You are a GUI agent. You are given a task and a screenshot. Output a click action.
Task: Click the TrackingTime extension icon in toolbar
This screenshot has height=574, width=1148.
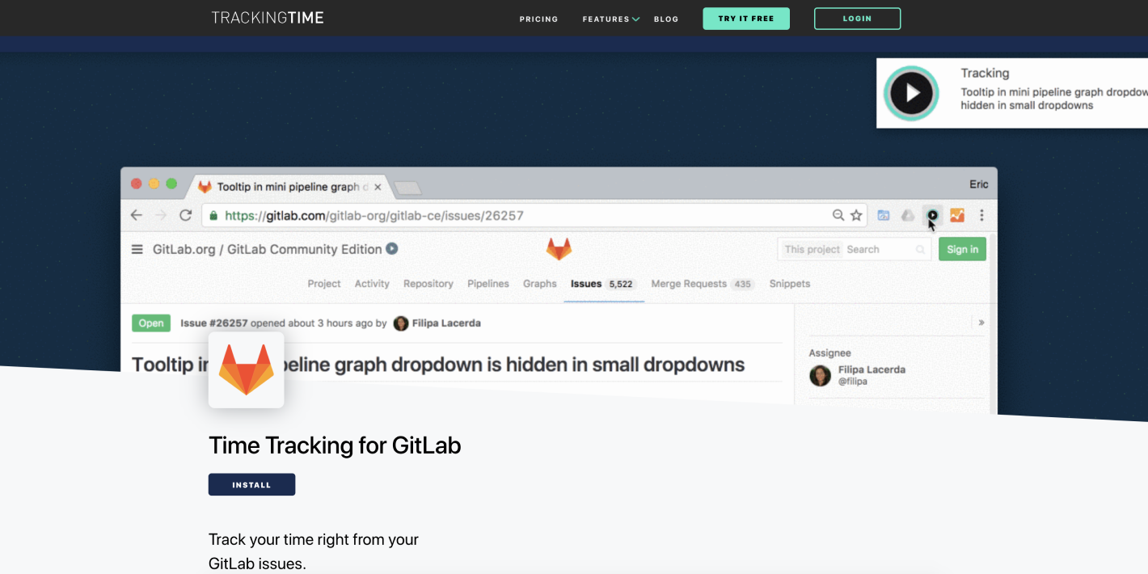932,215
